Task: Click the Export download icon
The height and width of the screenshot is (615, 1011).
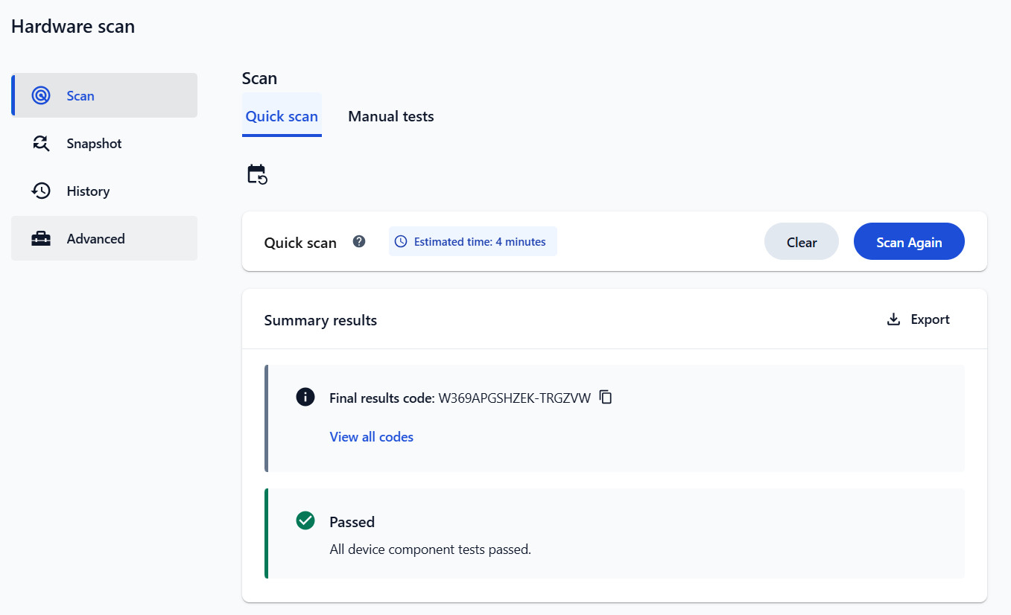Action: point(893,319)
